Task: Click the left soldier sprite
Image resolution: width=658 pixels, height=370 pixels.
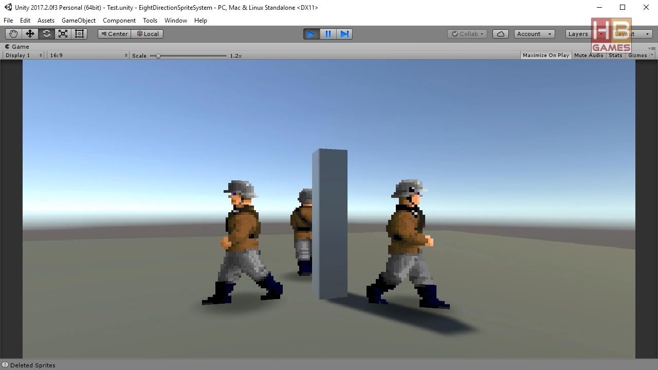Action: [x=243, y=243]
